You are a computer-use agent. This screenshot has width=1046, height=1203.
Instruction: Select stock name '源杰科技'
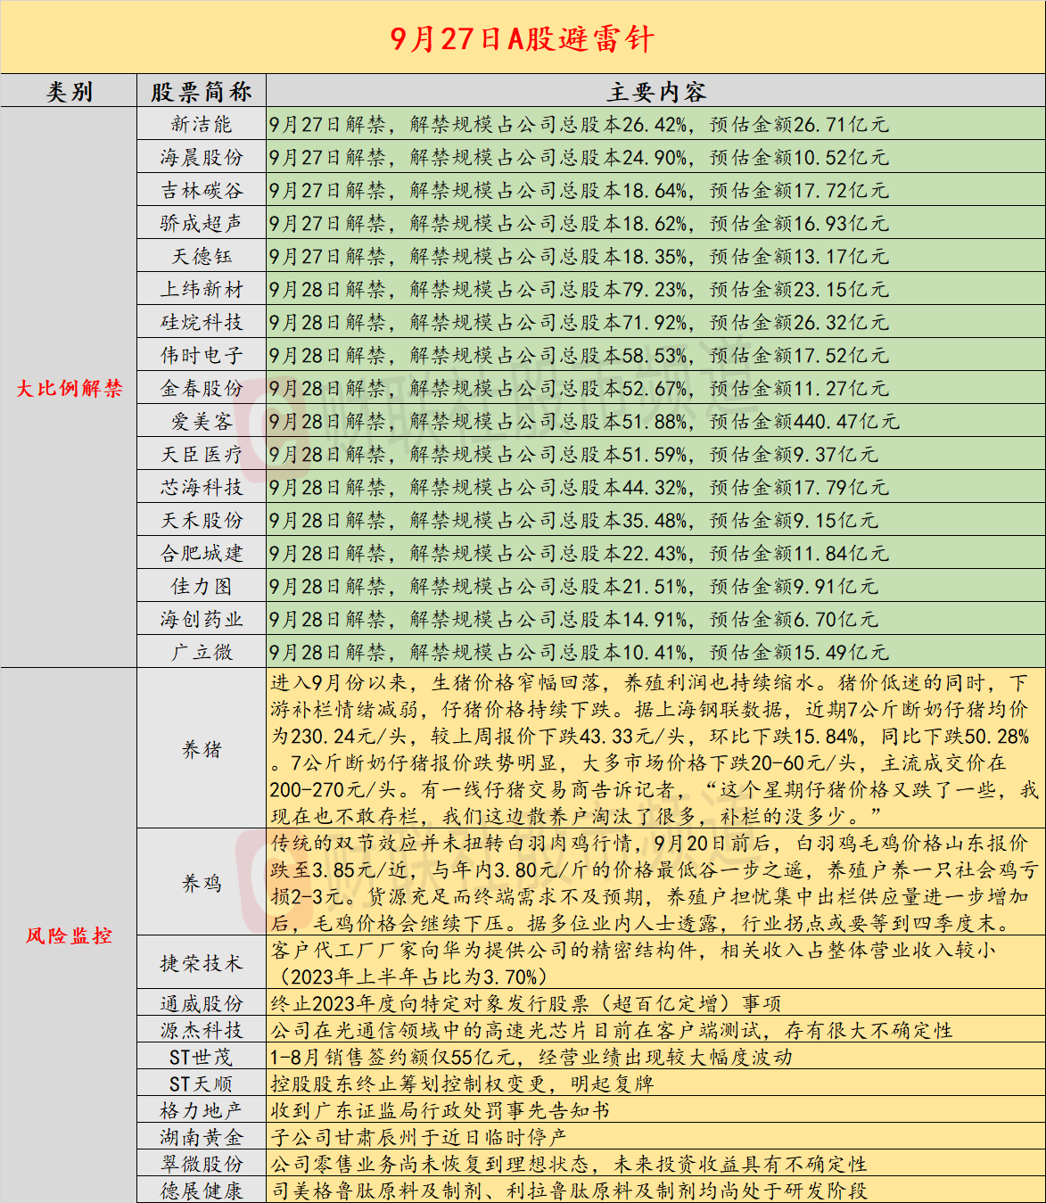[x=202, y=1031]
